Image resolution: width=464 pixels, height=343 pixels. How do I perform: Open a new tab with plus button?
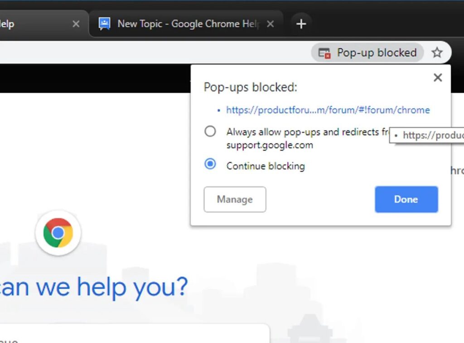(x=301, y=24)
